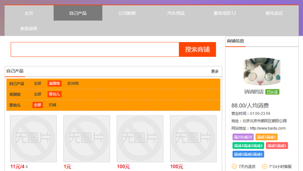Go to the 主页 navigation tab
The height and width of the screenshot is (171, 303).
click(29, 13)
